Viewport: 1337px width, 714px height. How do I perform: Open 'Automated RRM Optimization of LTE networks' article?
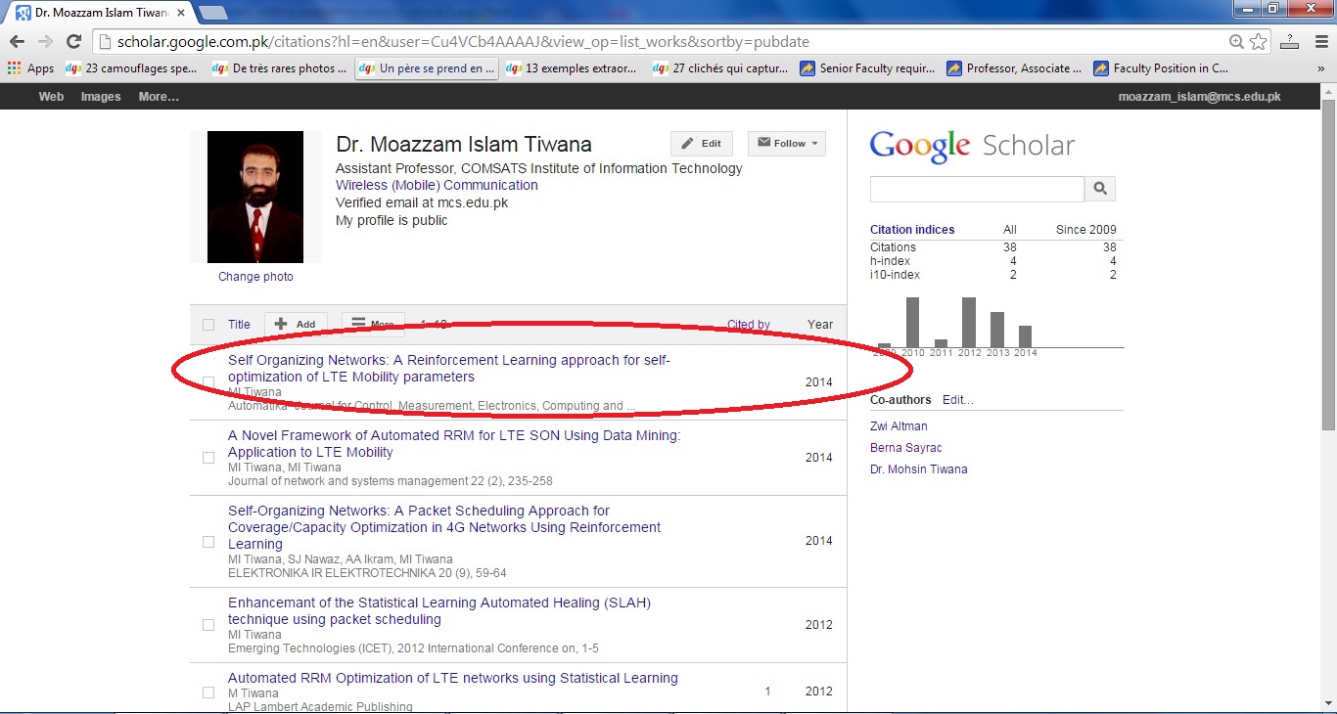click(453, 678)
